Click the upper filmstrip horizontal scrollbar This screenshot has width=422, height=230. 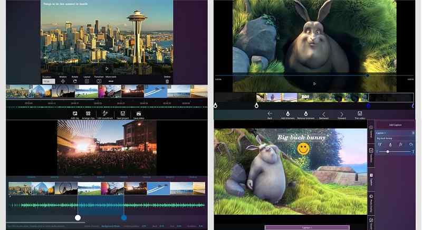tap(50, 99)
